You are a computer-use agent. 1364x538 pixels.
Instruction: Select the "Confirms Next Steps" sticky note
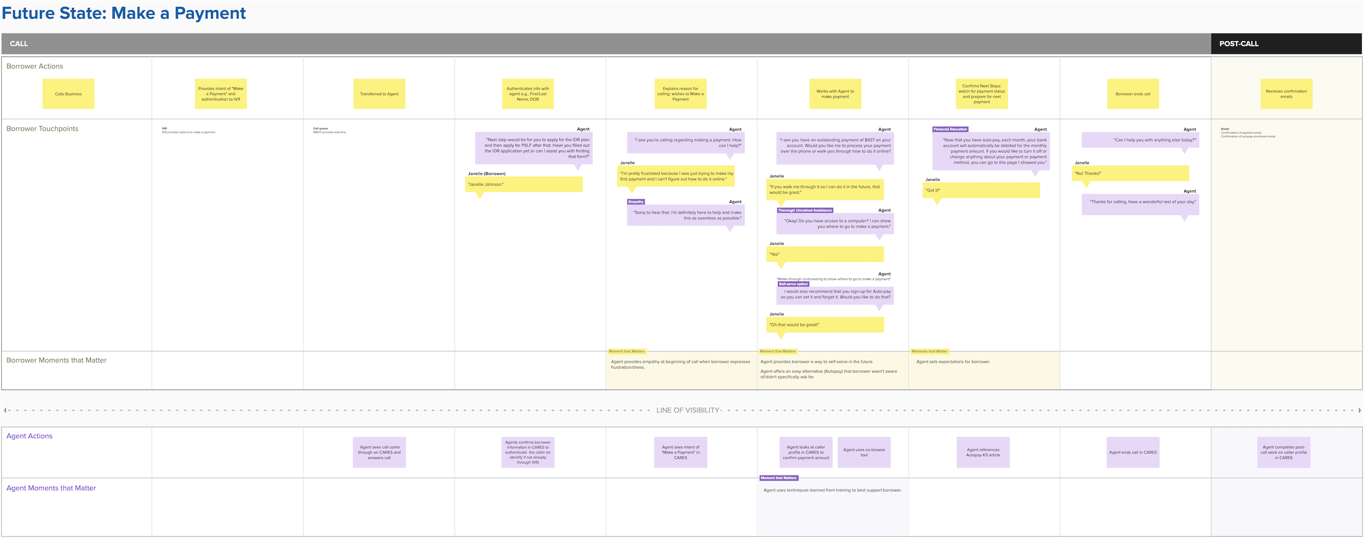click(x=982, y=94)
